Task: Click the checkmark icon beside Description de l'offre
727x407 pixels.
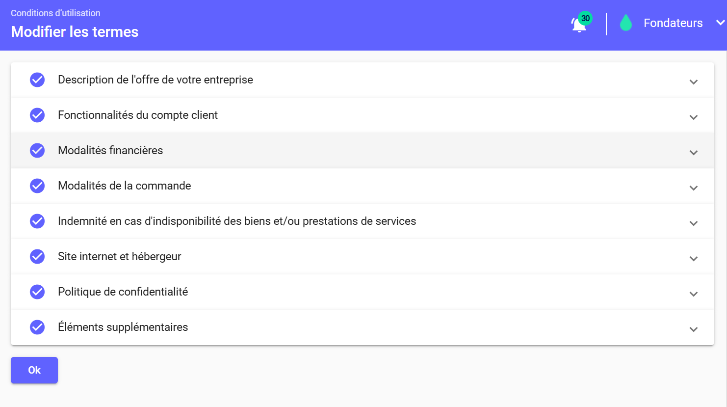Action: click(x=37, y=80)
